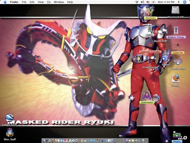Open Spotlight search magnifier

pyautogui.click(x=184, y=2)
